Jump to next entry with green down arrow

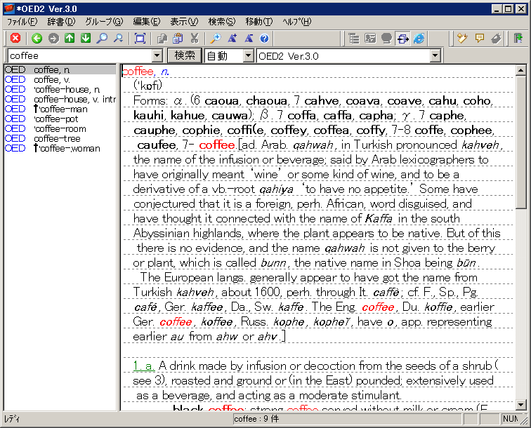pos(86,38)
